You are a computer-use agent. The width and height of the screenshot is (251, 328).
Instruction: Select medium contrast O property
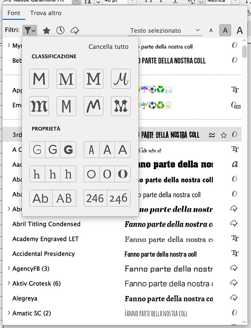[x=107, y=174]
